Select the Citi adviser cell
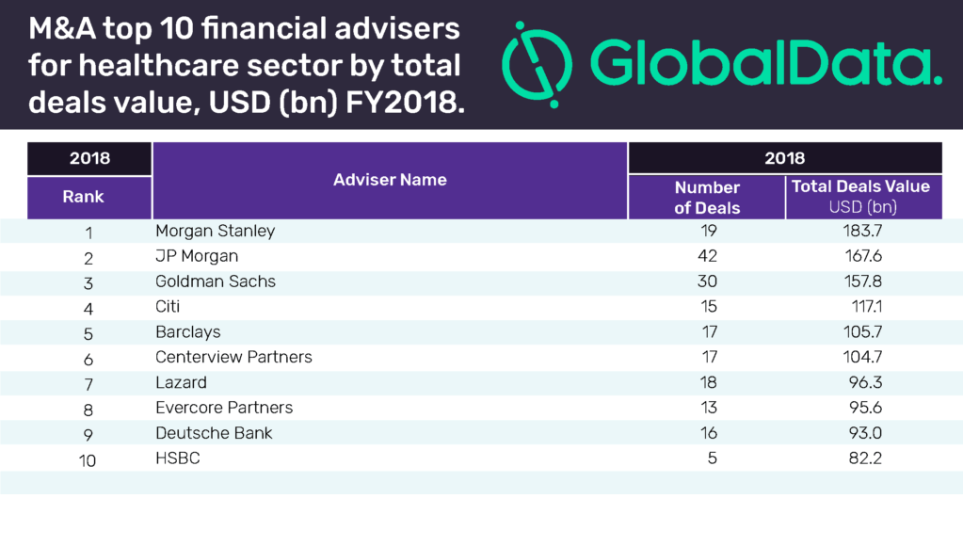Screen dimensions: 963x547 click(168, 307)
